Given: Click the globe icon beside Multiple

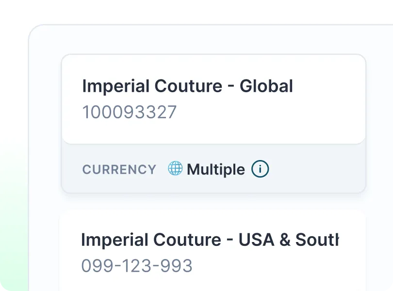Looking at the screenshot, I should 175,169.
